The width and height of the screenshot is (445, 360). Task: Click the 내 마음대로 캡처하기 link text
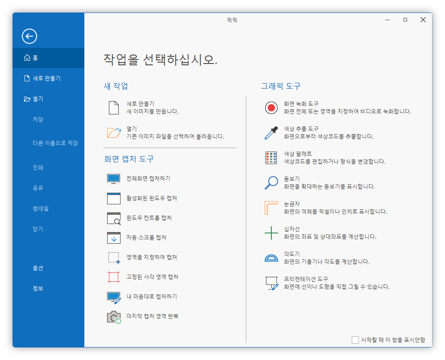tap(152, 296)
